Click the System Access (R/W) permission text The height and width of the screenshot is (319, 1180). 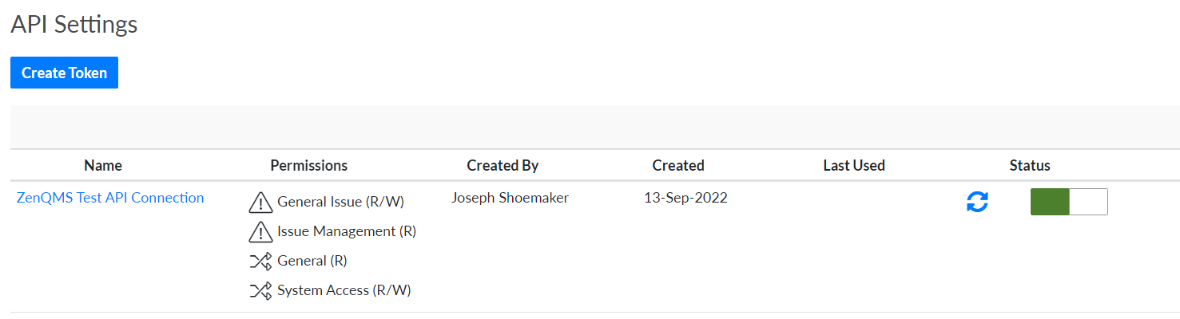[344, 290]
